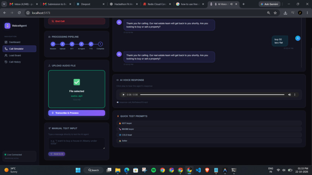Click the Upload pipeline step circle

coord(62,44)
